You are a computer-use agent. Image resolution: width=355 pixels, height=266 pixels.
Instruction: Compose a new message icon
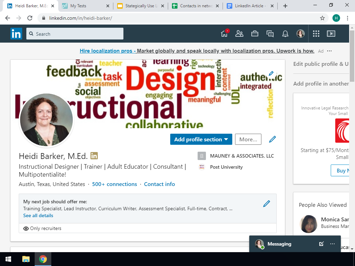321,244
